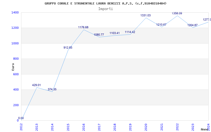The height and width of the screenshot is (132, 211).
Task: Click the 2019 x-axis tick label
Action: (x=130, y=127)
